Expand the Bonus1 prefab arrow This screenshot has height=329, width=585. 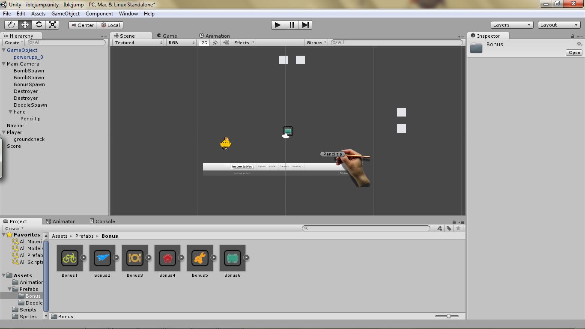[84, 257]
